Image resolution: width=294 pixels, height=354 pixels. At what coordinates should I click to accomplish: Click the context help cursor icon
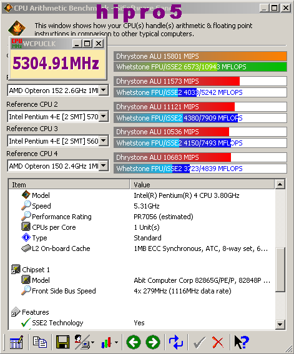click(241, 342)
